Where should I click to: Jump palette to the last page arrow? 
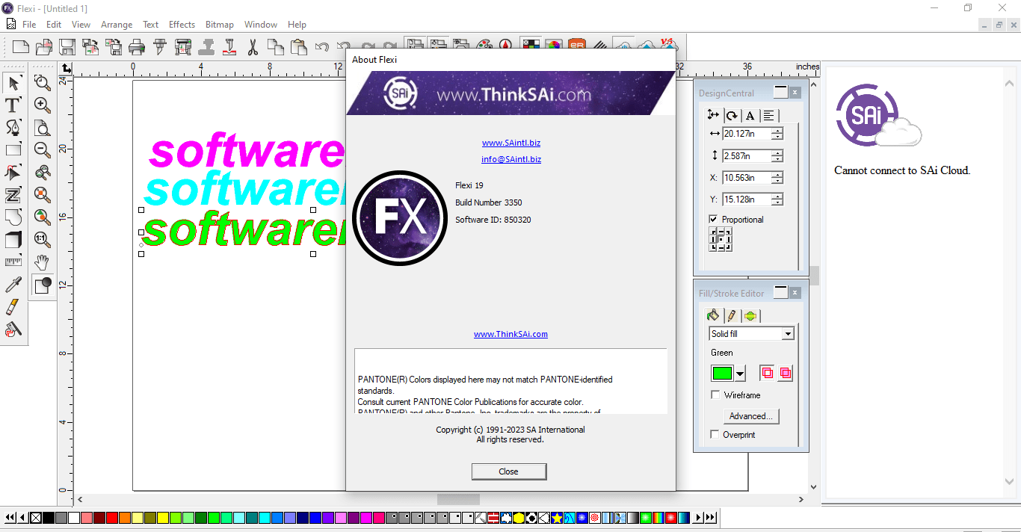710,517
